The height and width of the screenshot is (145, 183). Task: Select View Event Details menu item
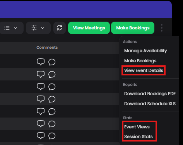tap(144, 70)
